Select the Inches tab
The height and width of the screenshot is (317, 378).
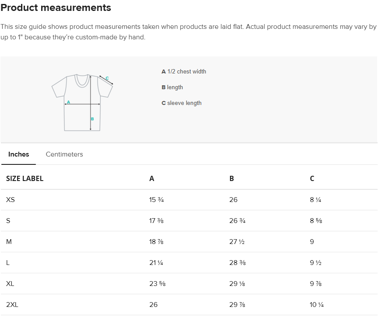18,154
